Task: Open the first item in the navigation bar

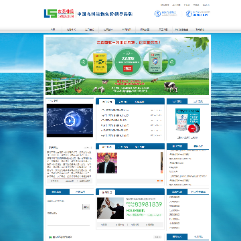Action: tap(53, 29)
